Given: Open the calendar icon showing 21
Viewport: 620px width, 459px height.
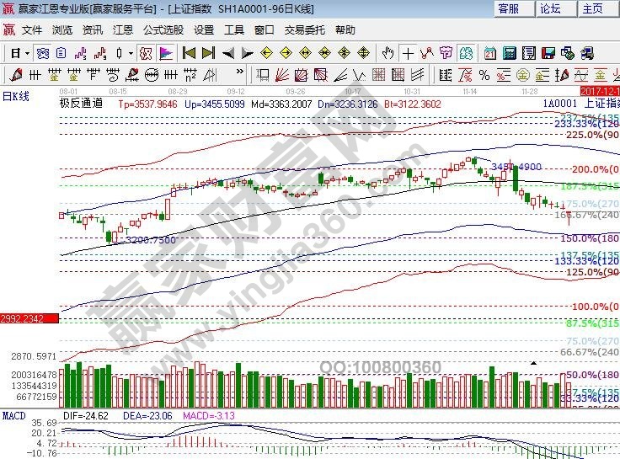Looking at the screenshot, I should click(x=489, y=53).
